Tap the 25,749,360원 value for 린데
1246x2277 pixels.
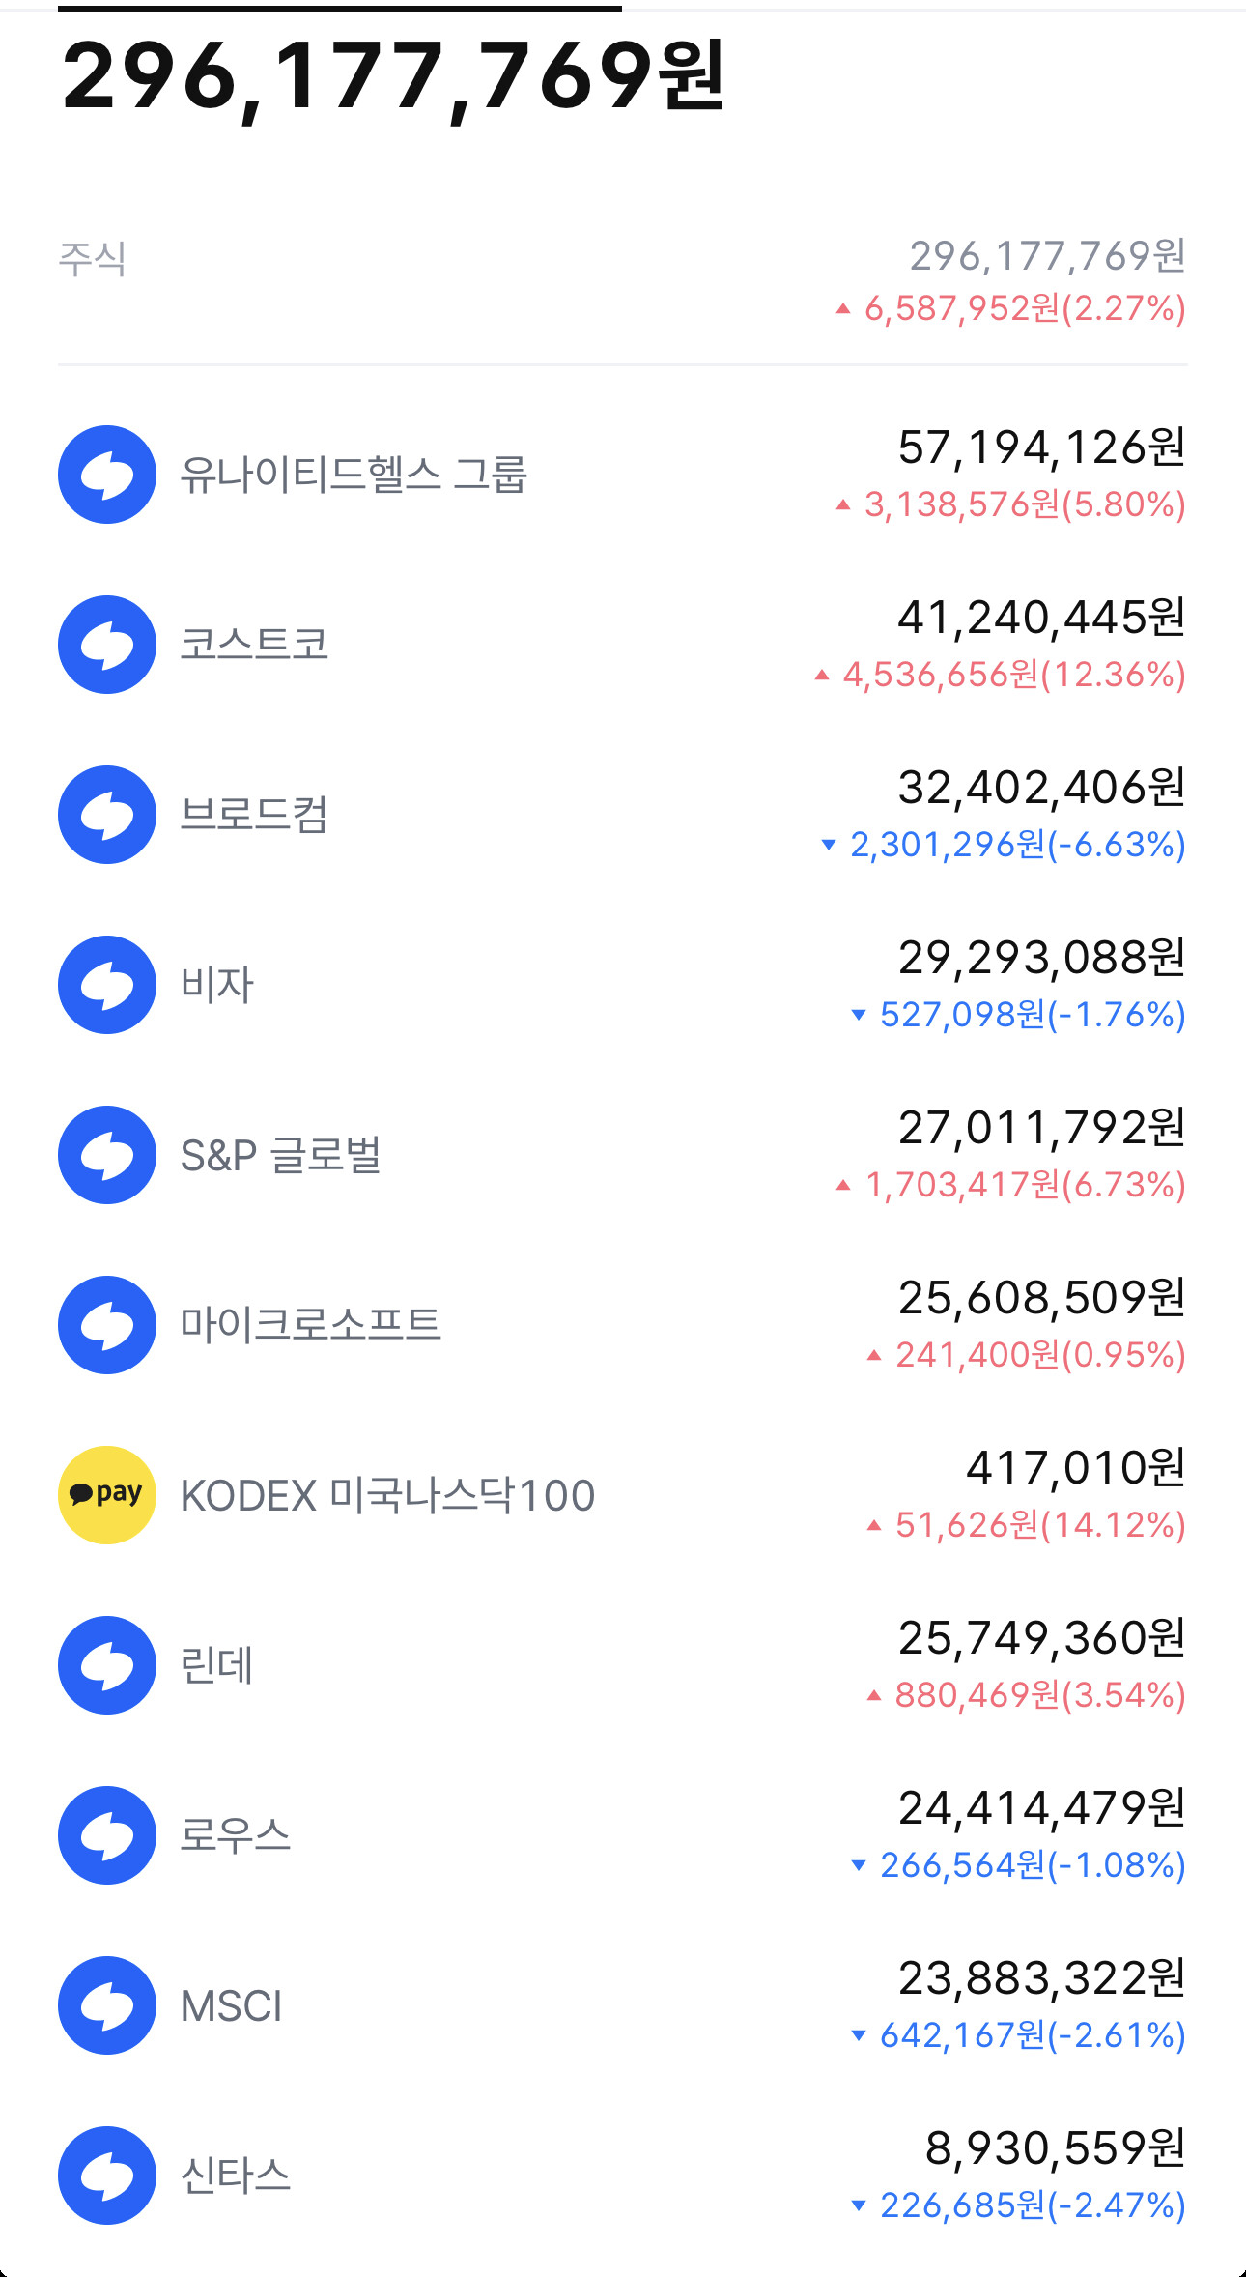[x=1042, y=1638]
